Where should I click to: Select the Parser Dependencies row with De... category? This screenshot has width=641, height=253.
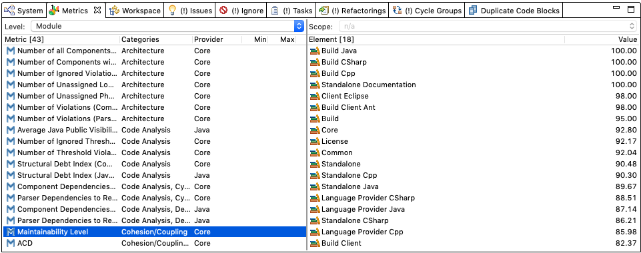coord(155,220)
